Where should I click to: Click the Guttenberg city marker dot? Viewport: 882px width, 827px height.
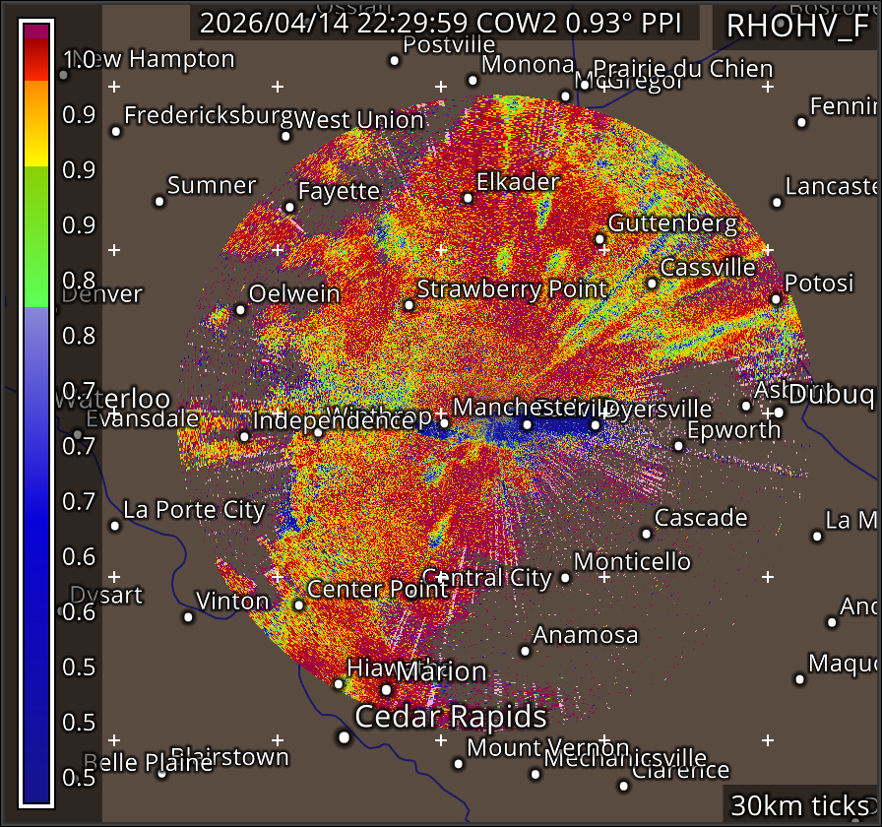click(599, 239)
